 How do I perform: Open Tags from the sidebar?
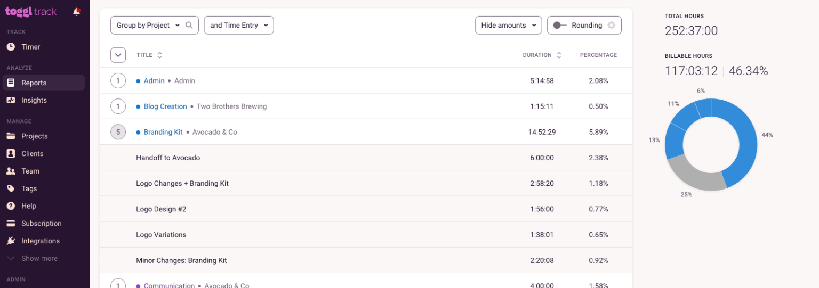pos(29,188)
